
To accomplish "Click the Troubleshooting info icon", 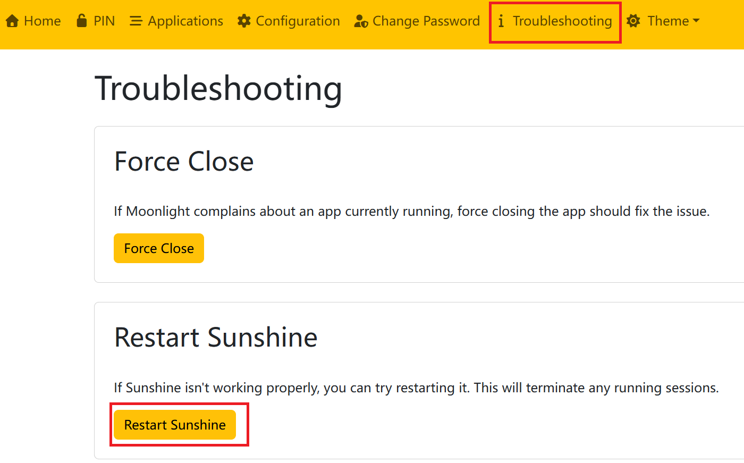I will (x=501, y=21).
